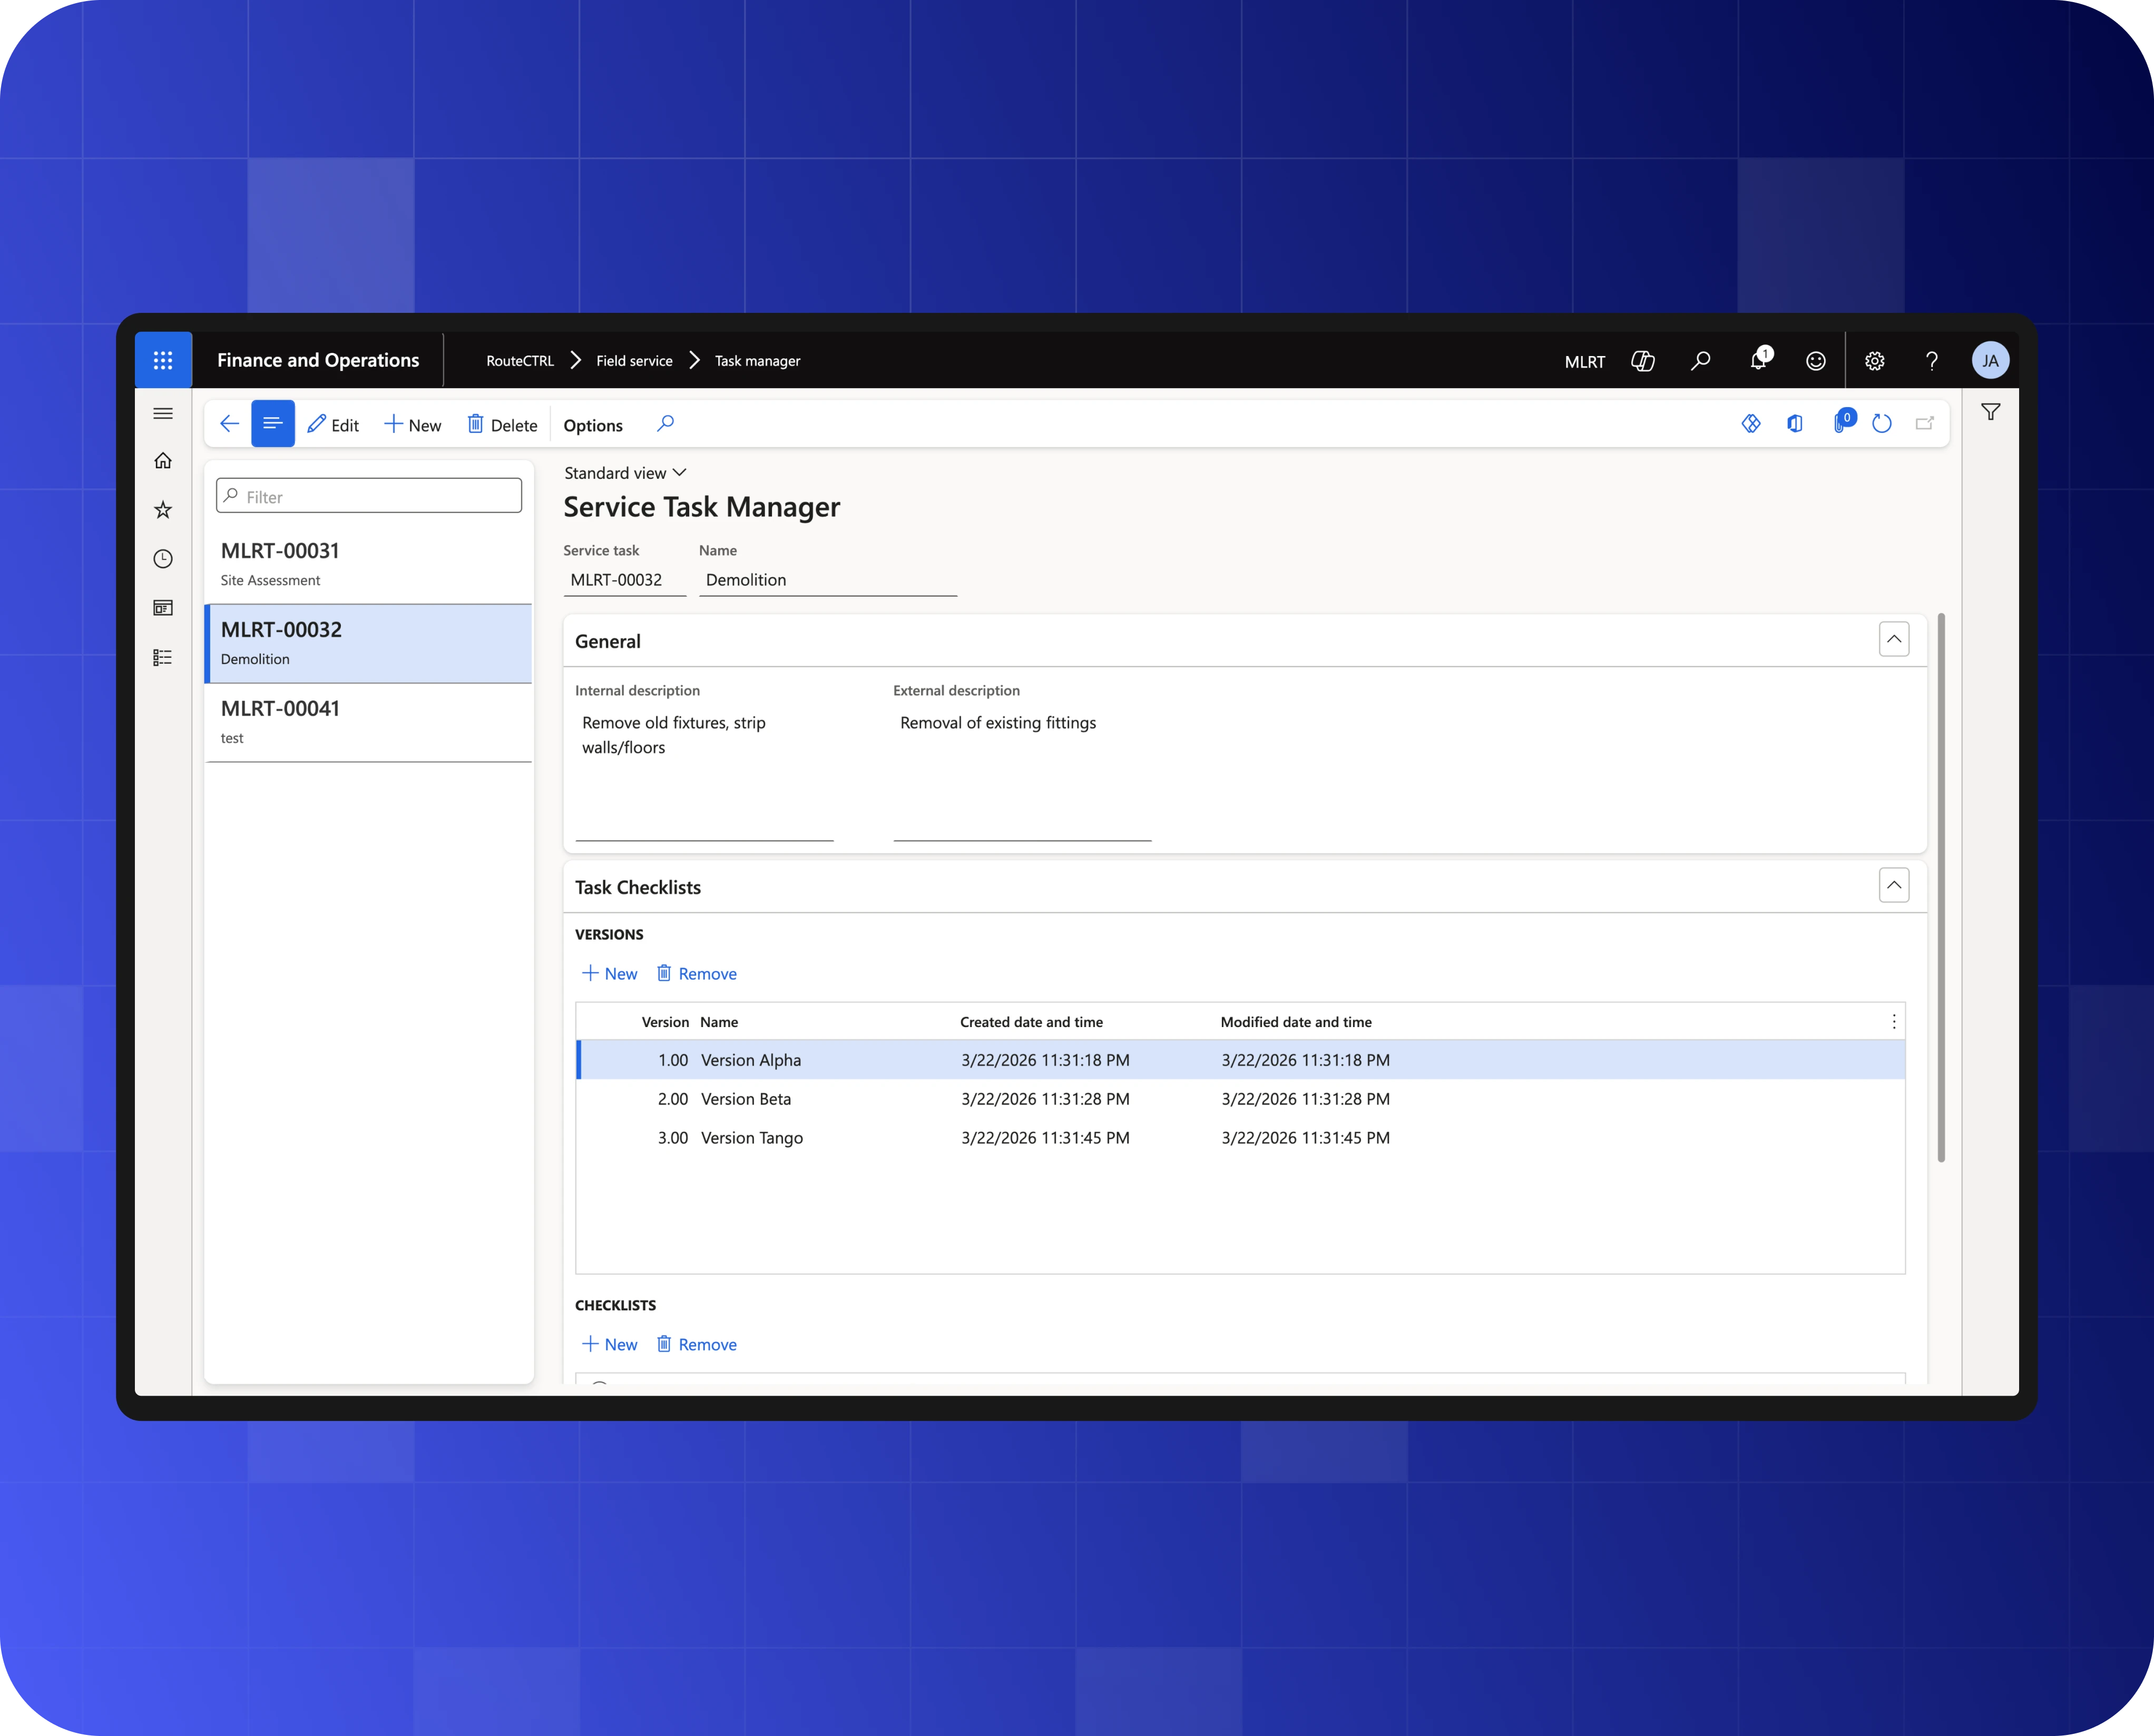Select MLRT-00032 Demolition record
Screen dimensions: 2154x1736
tap(368, 643)
